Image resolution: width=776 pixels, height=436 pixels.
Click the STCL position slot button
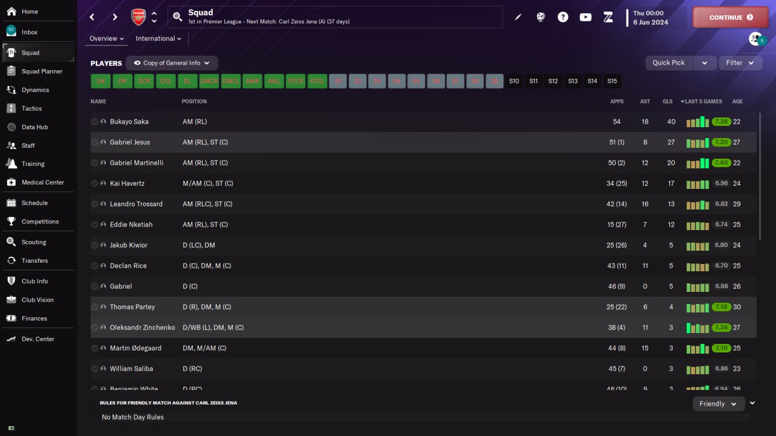click(x=317, y=81)
